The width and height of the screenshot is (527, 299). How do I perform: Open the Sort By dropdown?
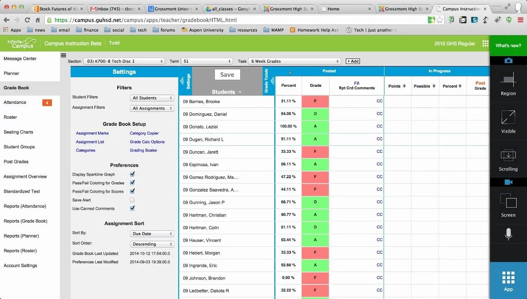click(152, 234)
